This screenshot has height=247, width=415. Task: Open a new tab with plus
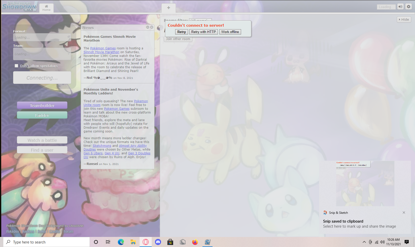coord(169,8)
